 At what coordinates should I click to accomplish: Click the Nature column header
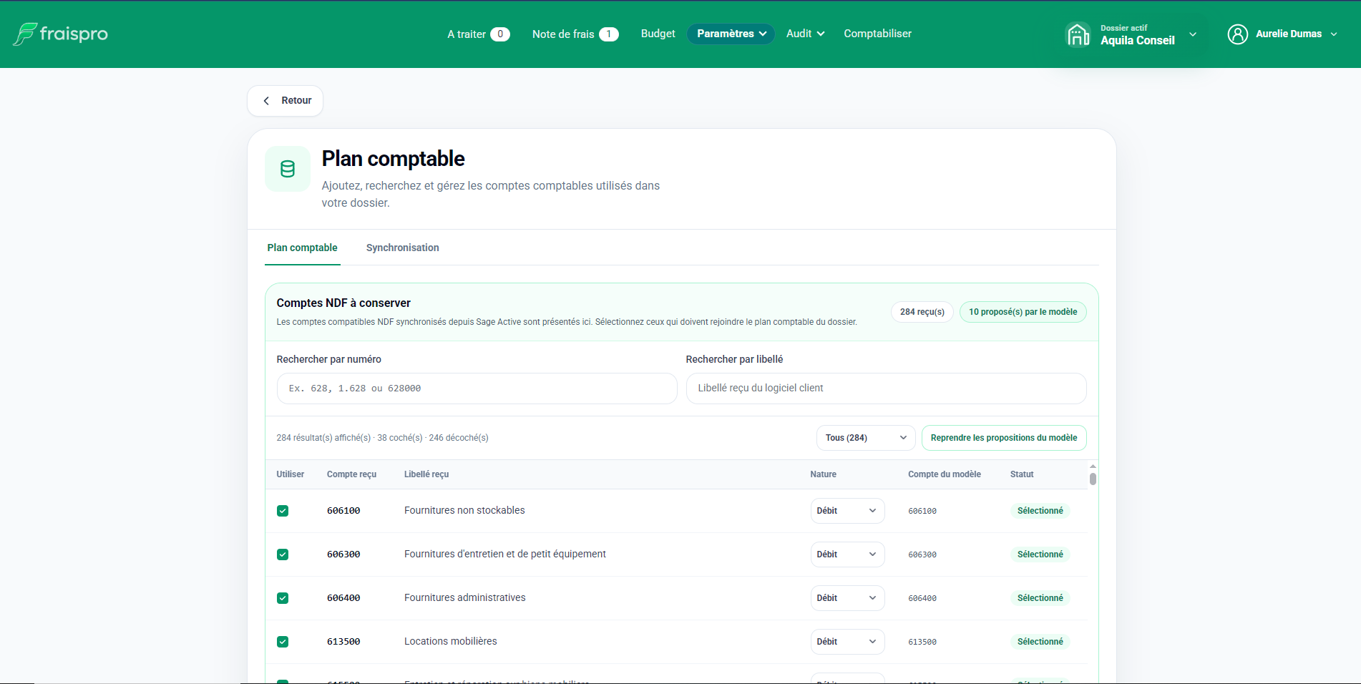click(x=823, y=474)
